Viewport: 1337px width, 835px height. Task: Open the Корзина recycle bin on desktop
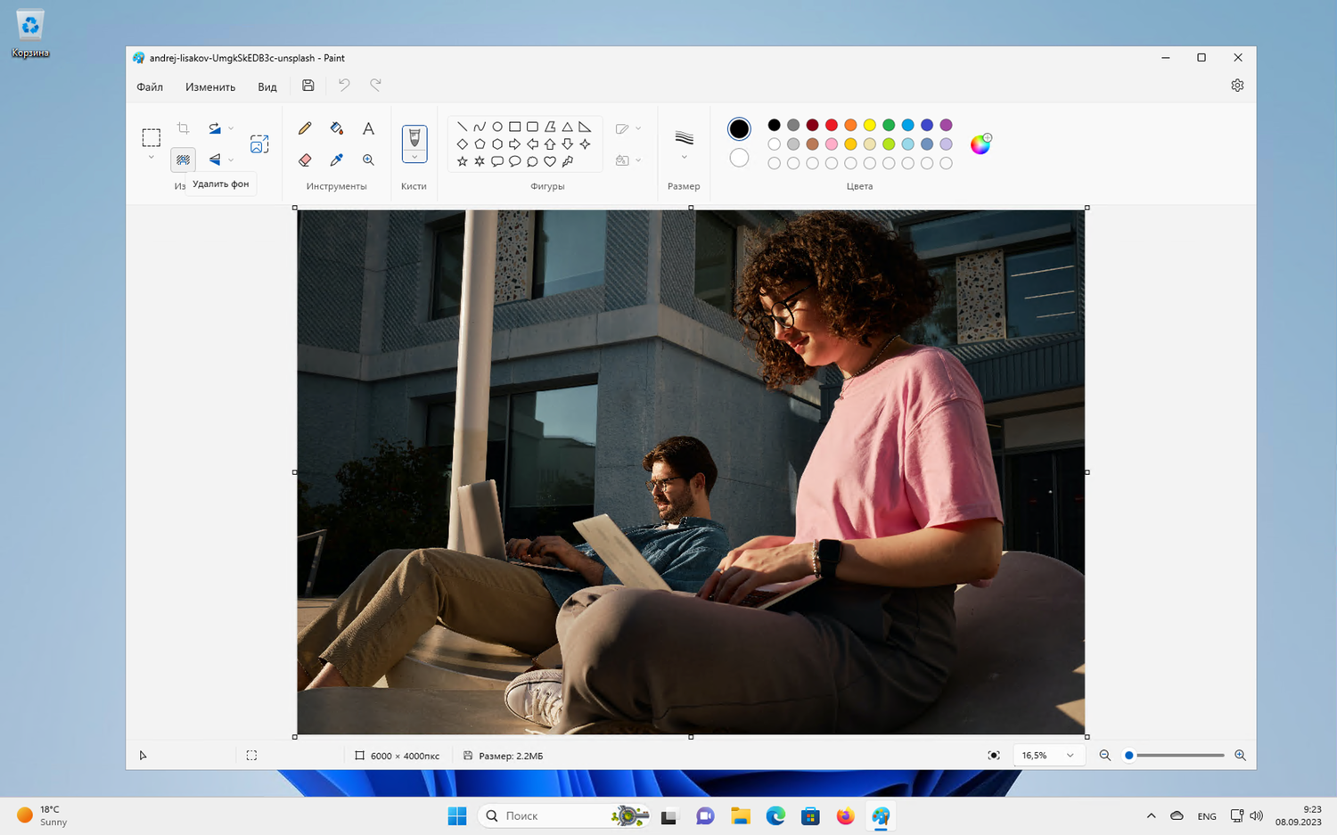coord(30,34)
